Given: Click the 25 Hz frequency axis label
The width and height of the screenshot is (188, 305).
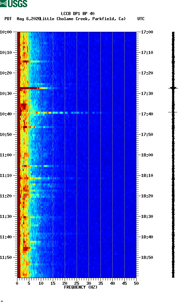Looking at the screenshot, I should [77, 283].
